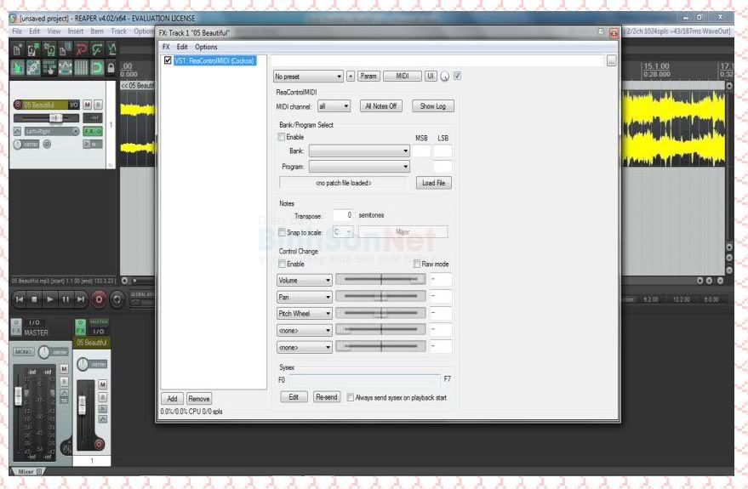Click the record button in transport bar
The image size is (748, 489).
point(99,299)
